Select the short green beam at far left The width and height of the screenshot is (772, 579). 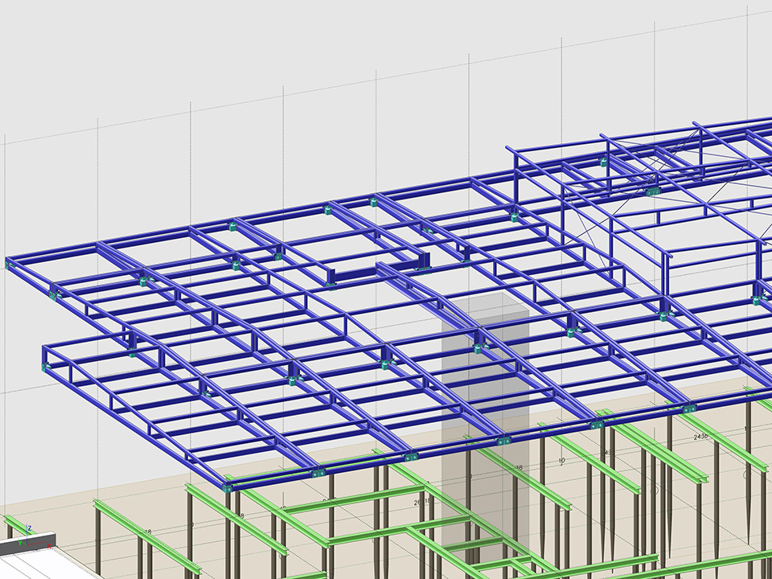(16, 528)
